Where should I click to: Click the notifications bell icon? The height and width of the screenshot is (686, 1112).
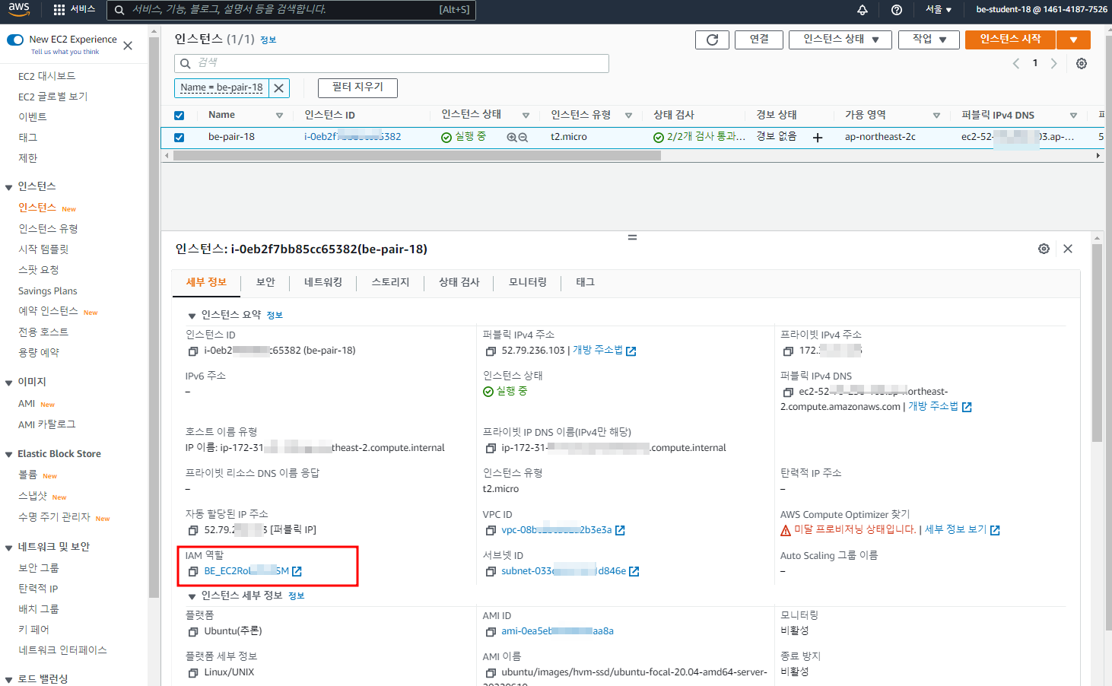pos(863,10)
